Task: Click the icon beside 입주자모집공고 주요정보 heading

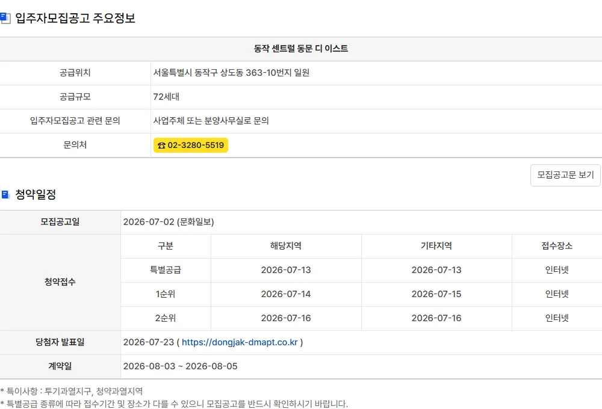Action: pyautogui.click(x=5, y=18)
